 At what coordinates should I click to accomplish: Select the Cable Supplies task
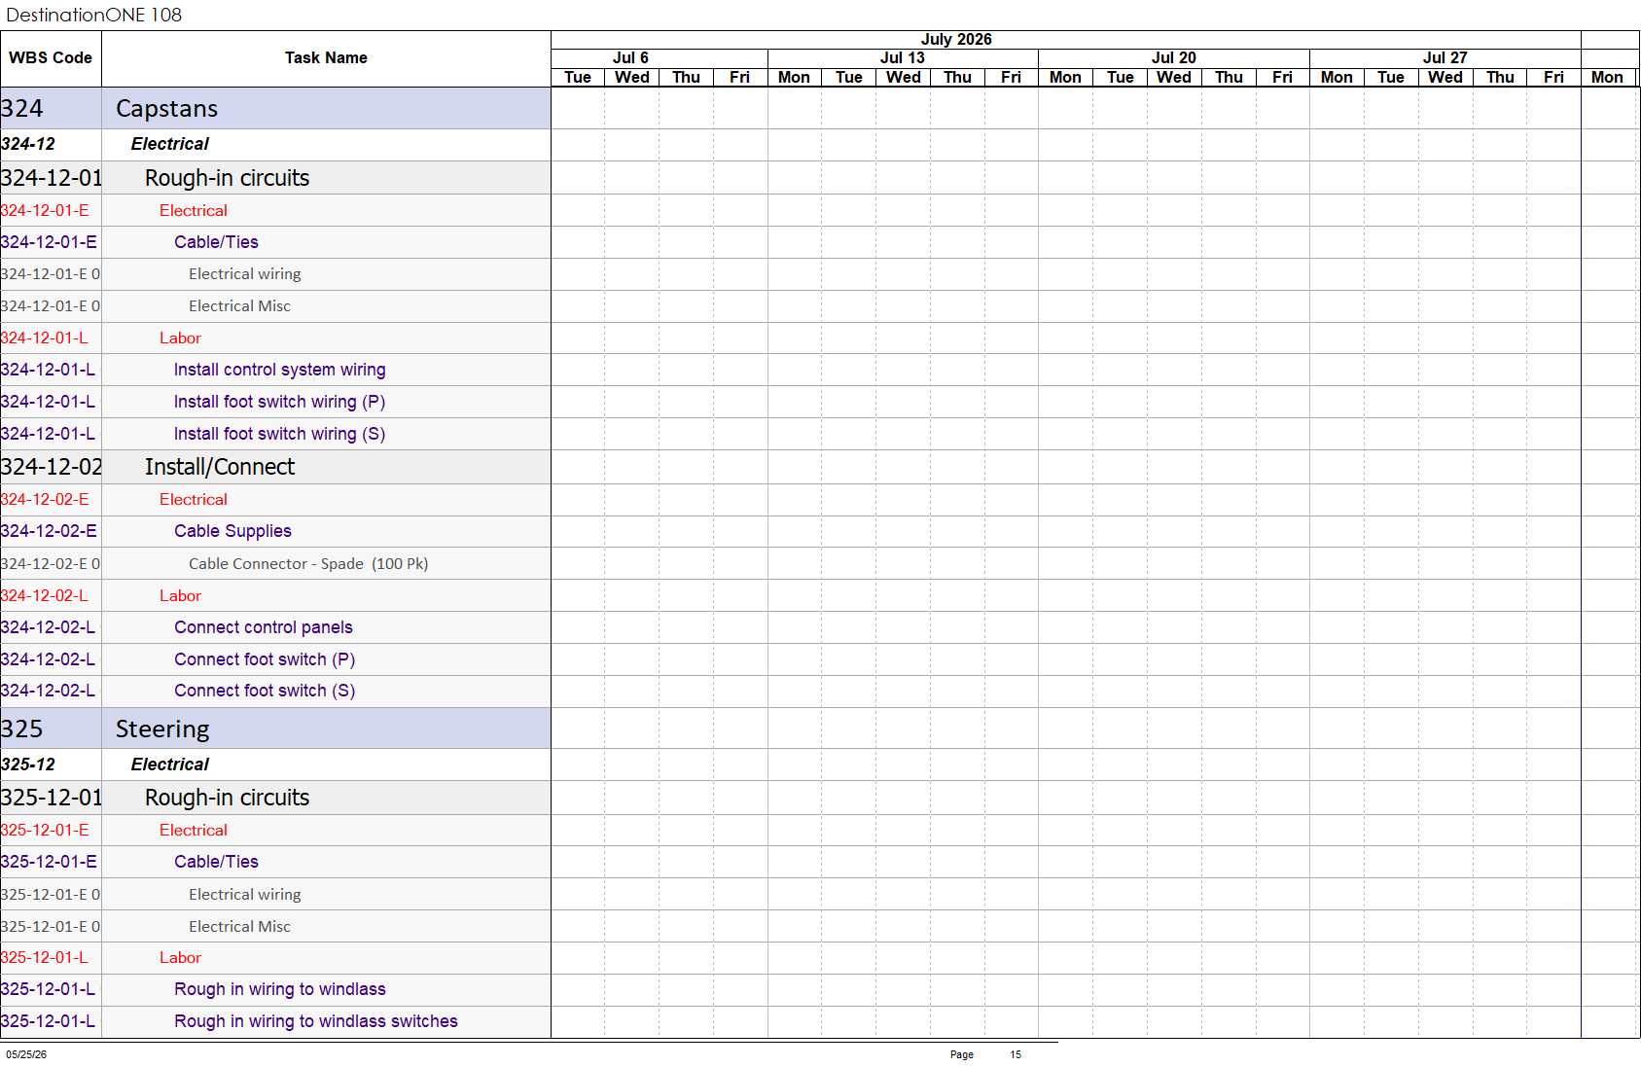pos(232,531)
